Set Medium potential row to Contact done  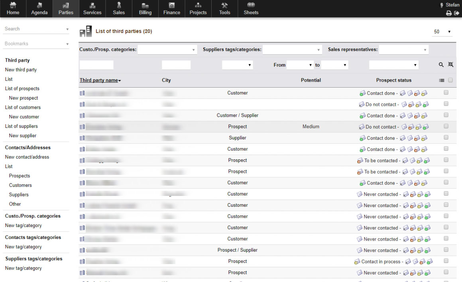426,127
